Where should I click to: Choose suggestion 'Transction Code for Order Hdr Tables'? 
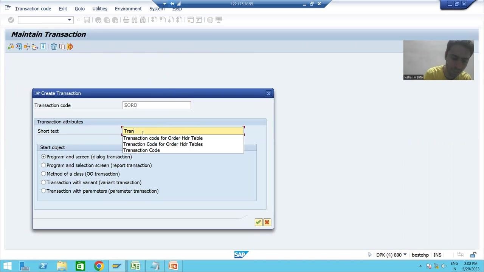pos(163,144)
